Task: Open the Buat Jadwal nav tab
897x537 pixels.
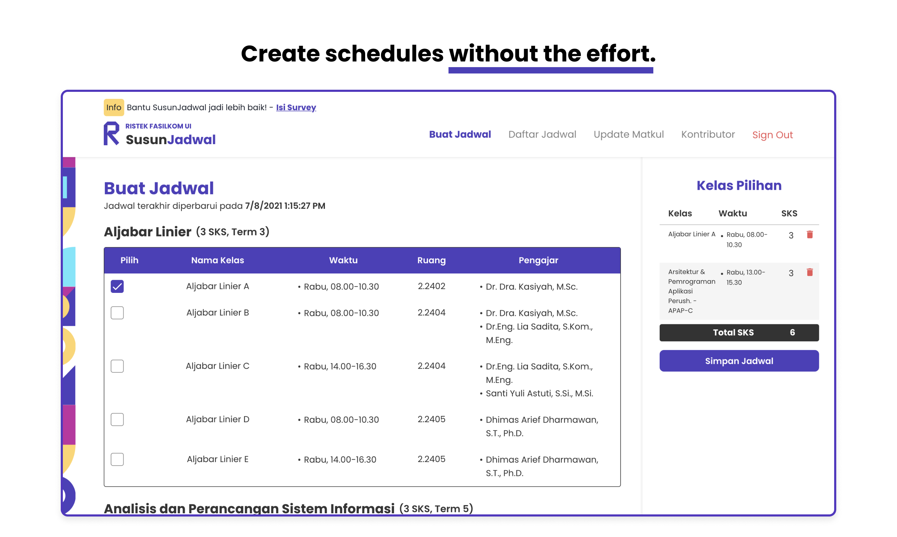Action: point(460,135)
